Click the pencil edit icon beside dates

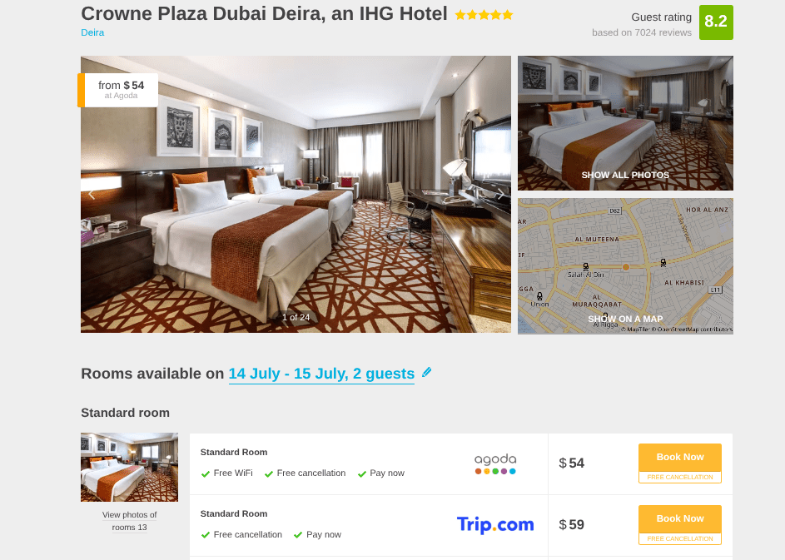(426, 372)
